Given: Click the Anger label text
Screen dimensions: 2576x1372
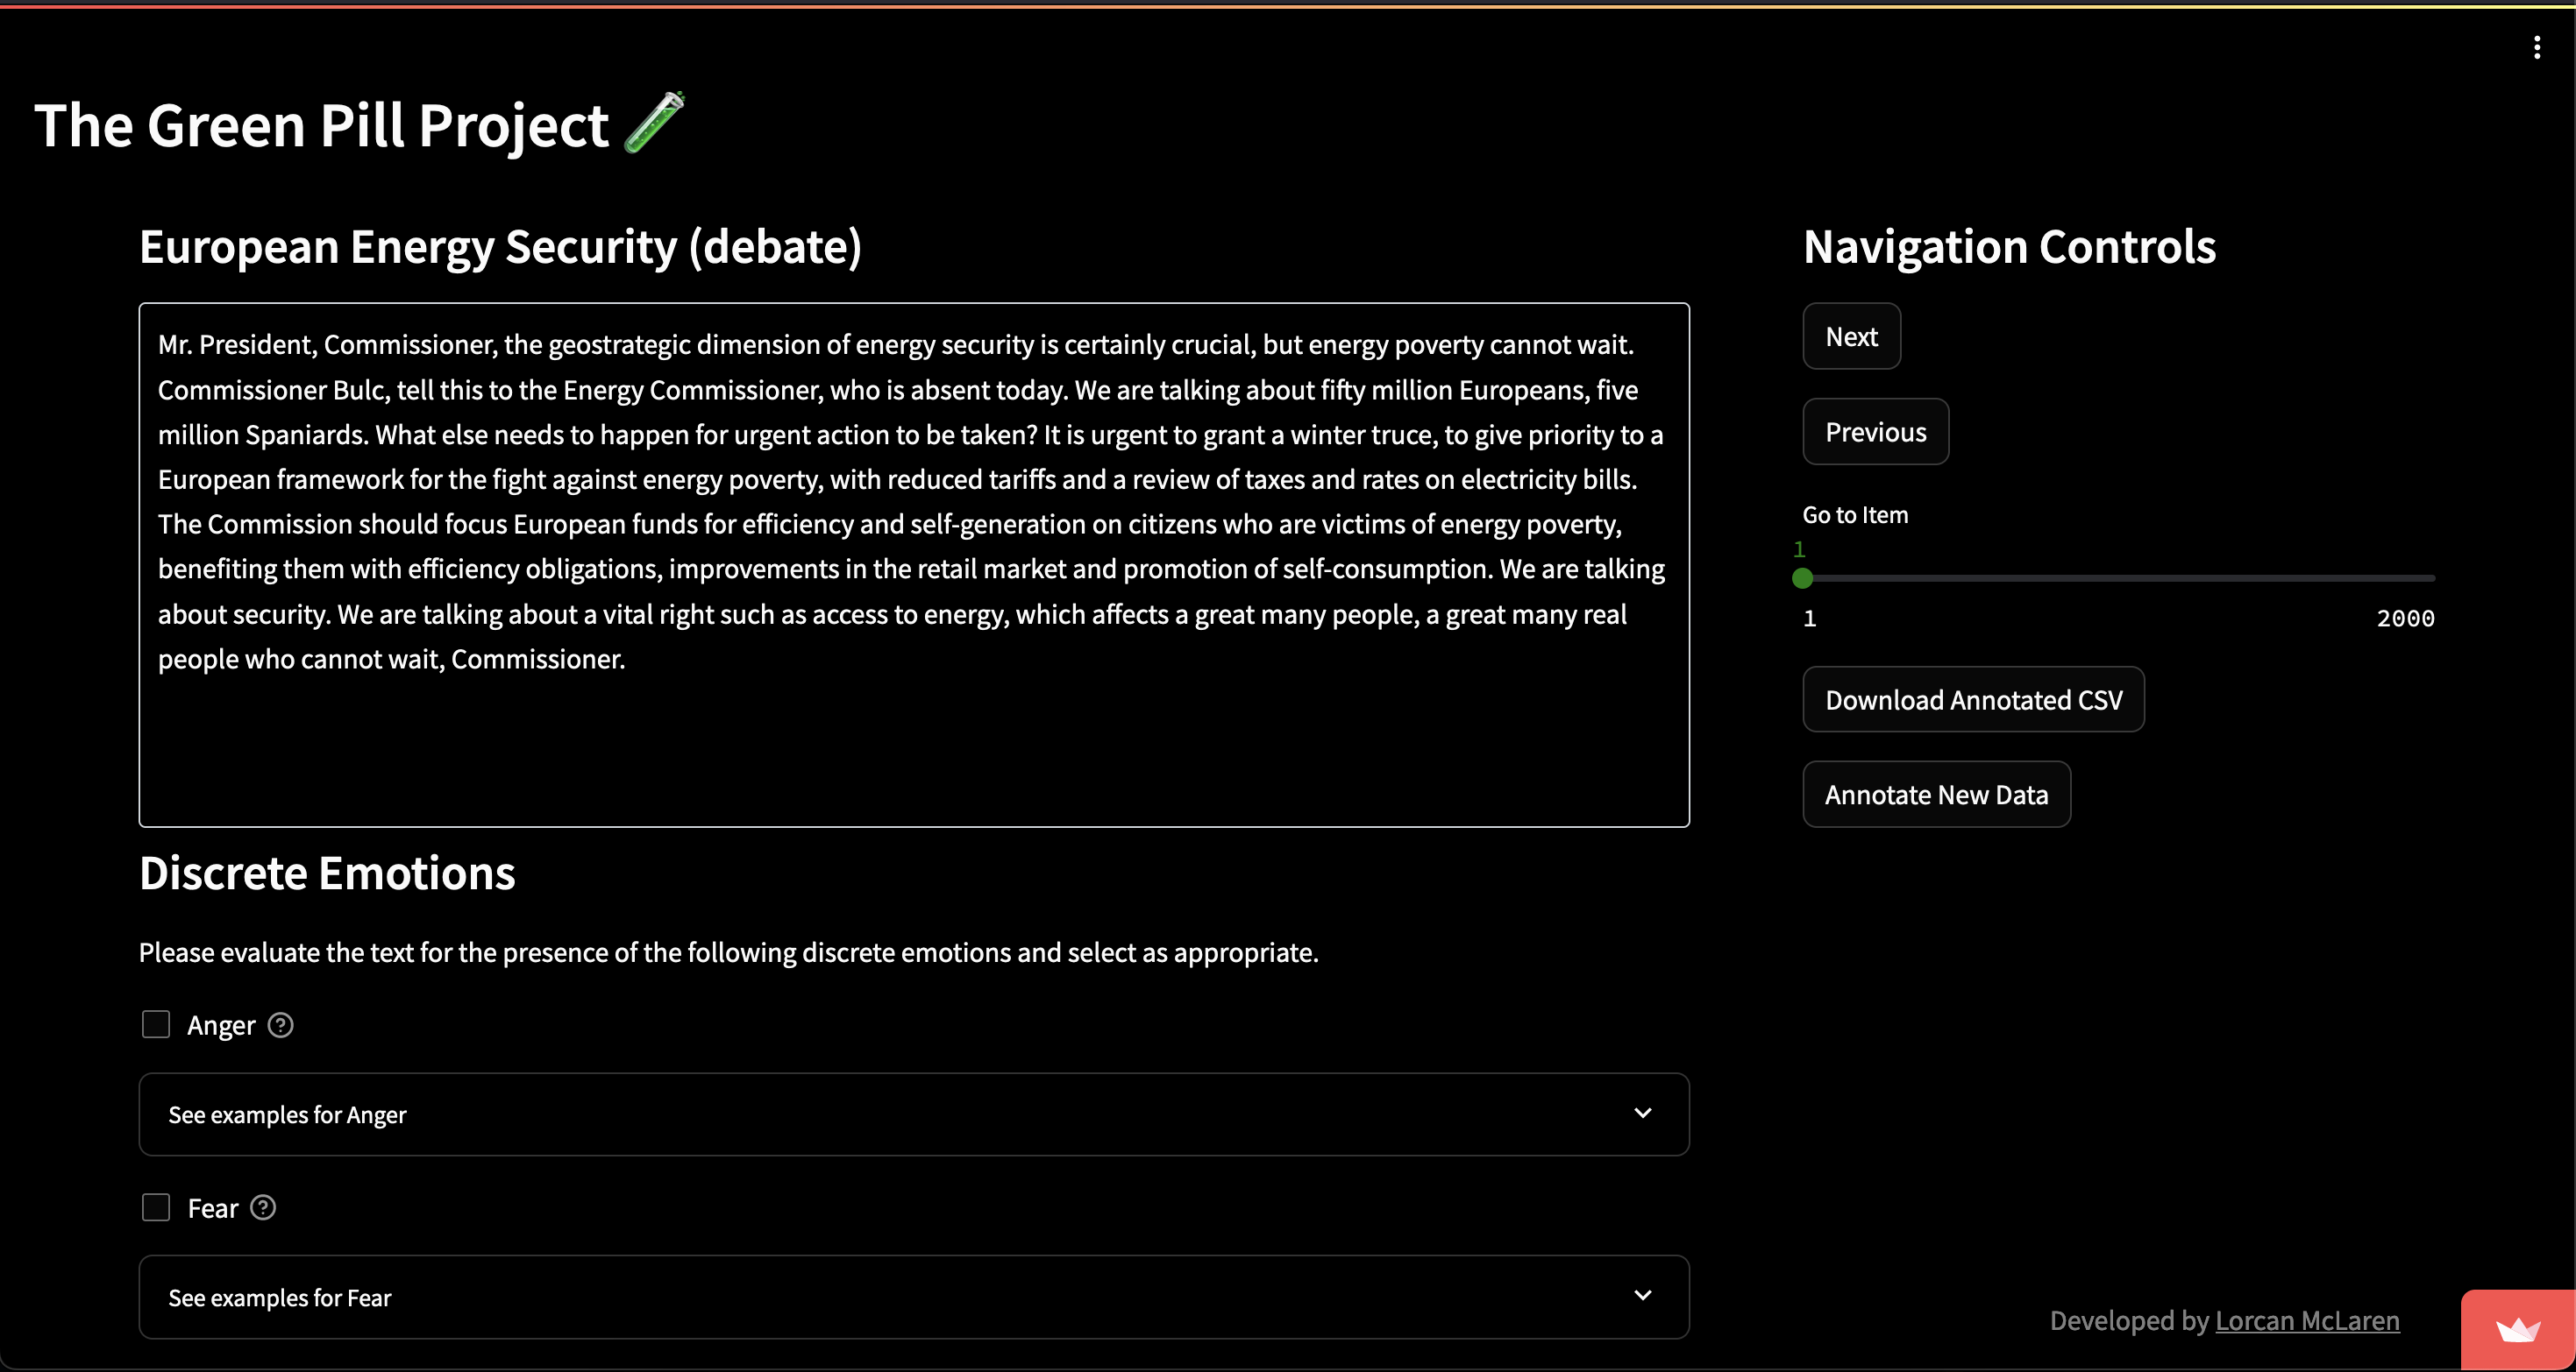Looking at the screenshot, I should tap(221, 1025).
